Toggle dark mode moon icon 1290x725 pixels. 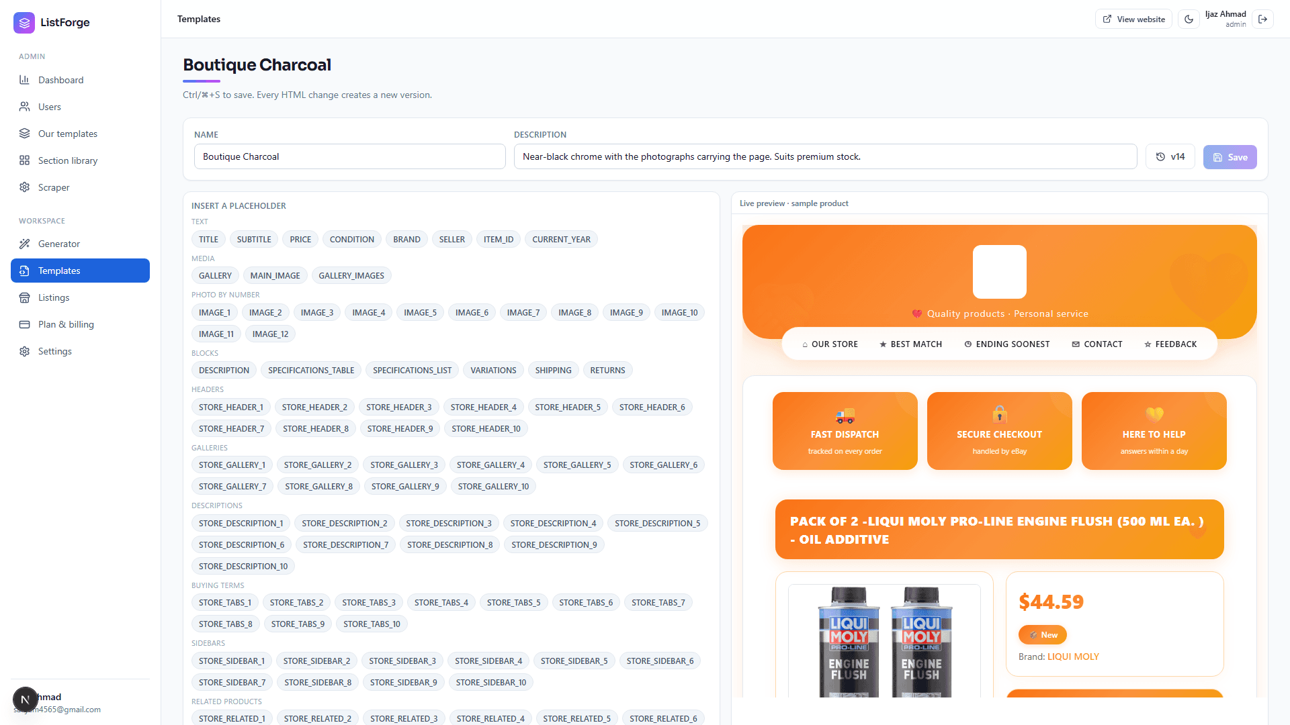[1189, 19]
